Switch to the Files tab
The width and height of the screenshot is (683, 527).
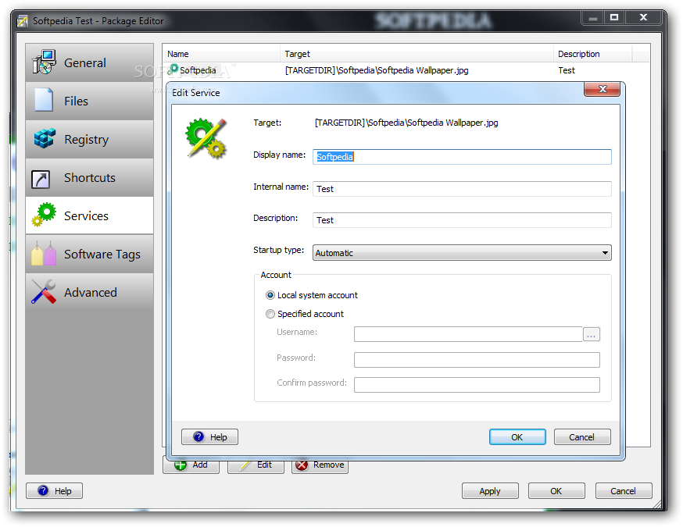[x=89, y=101]
